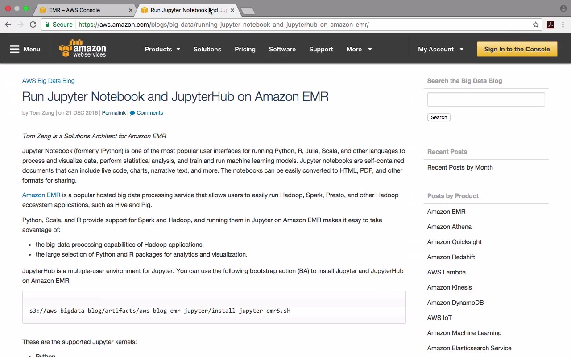The height and width of the screenshot is (357, 571).
Task: Click the Chrome profile avatar icon
Action: tap(563, 8)
